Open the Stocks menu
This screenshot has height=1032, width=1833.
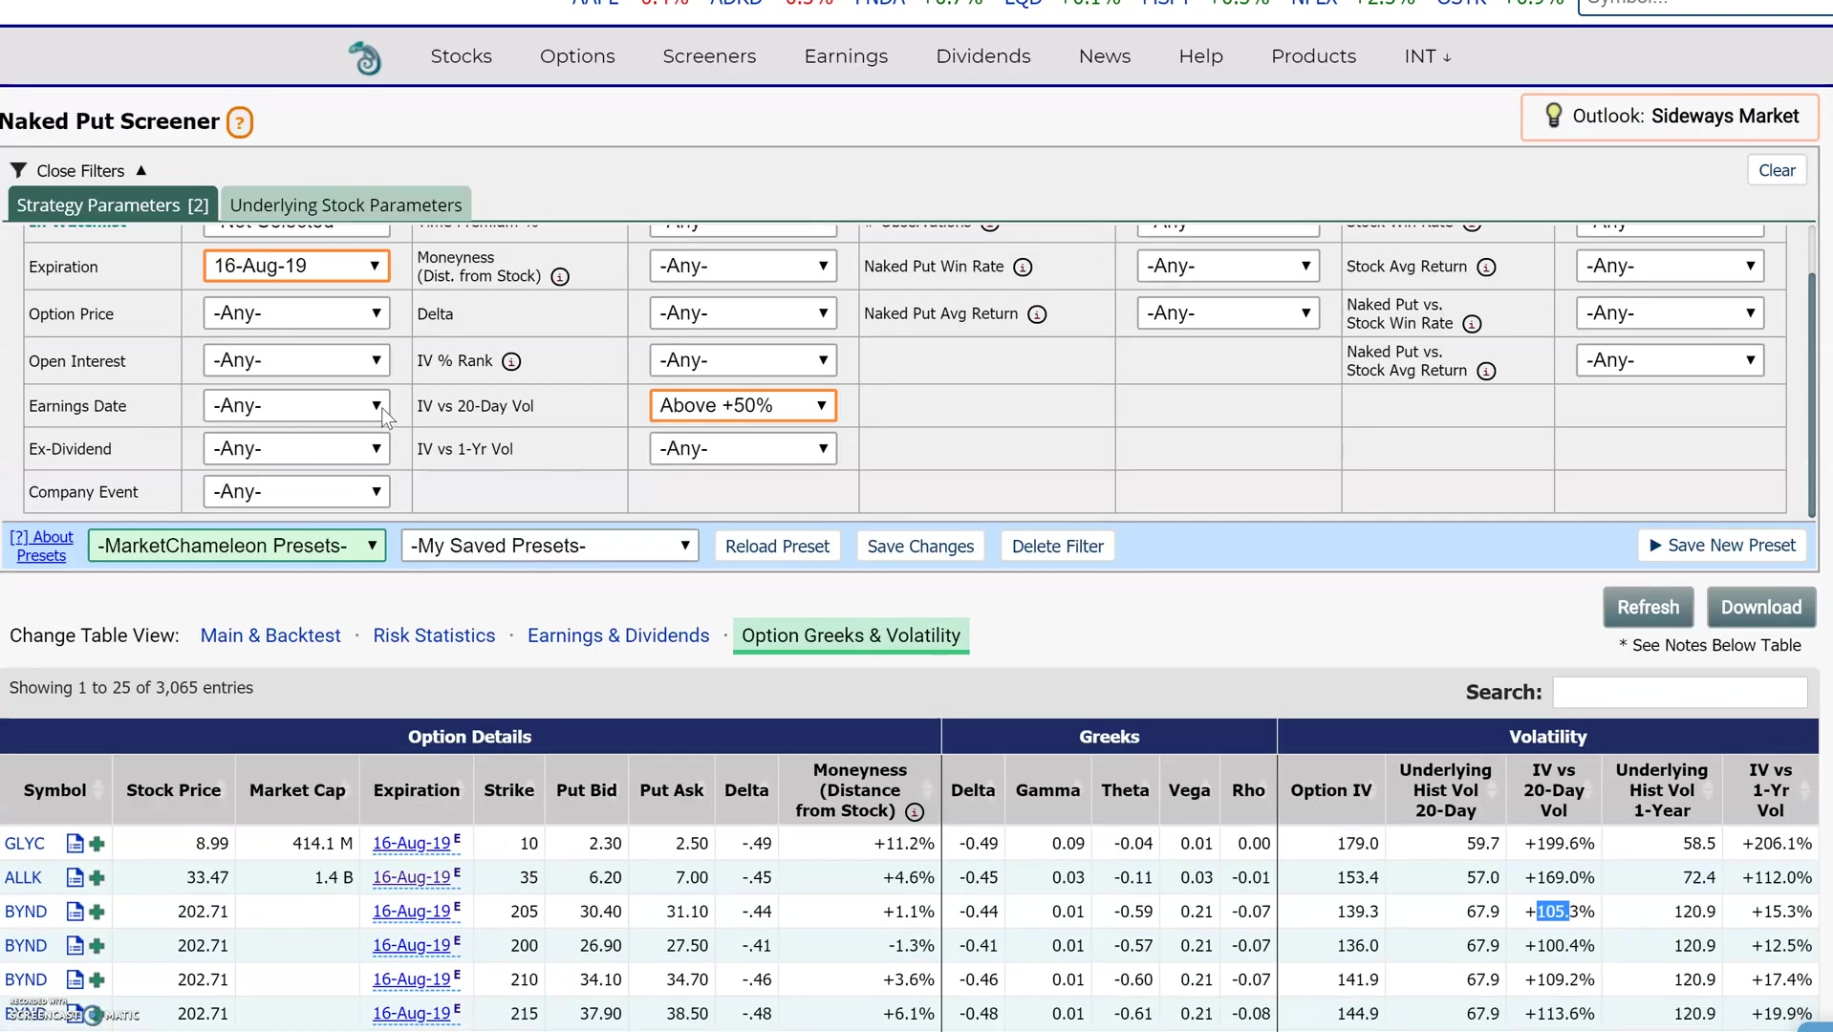pyautogui.click(x=462, y=56)
